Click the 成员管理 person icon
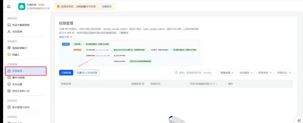This screenshot has width=303, height=123. tap(9, 31)
